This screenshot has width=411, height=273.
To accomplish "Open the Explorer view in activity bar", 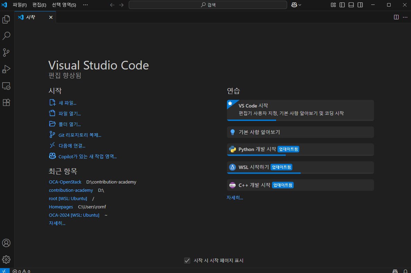I will pyautogui.click(x=6, y=19).
